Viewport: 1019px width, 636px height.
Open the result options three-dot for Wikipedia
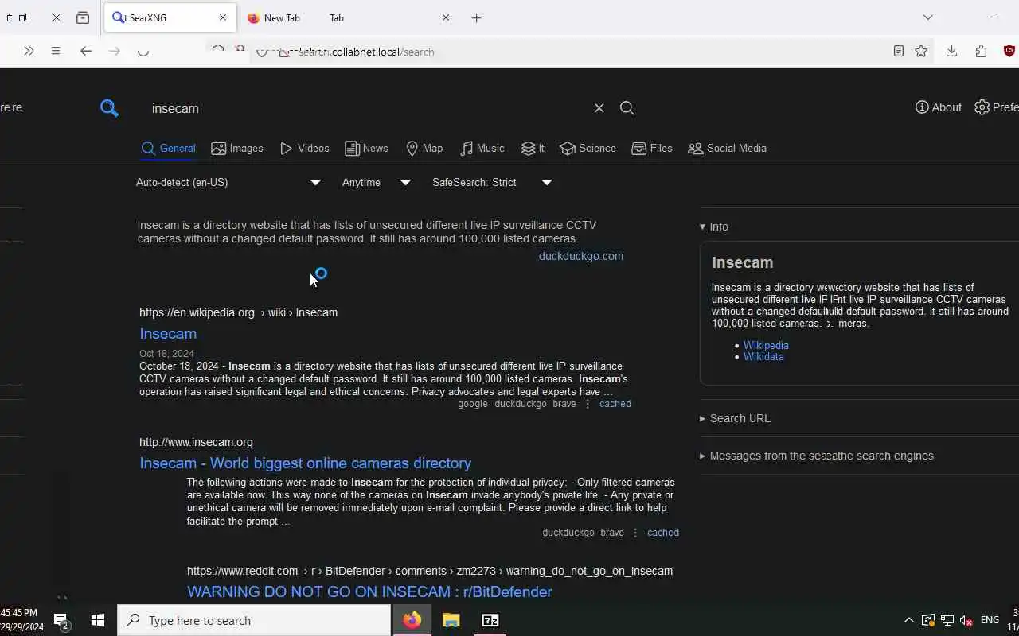pos(588,404)
